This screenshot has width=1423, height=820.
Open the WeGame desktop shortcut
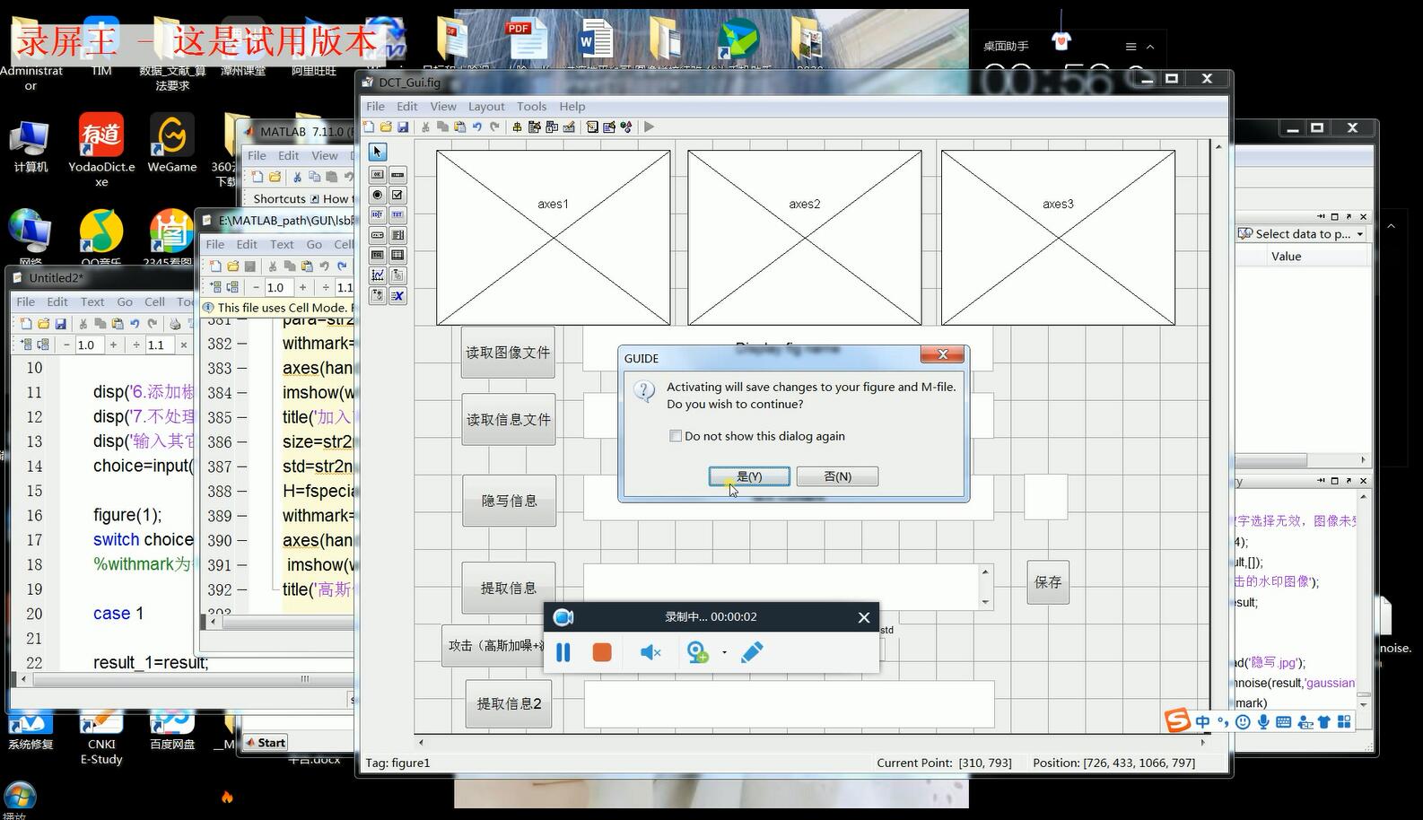[171, 144]
